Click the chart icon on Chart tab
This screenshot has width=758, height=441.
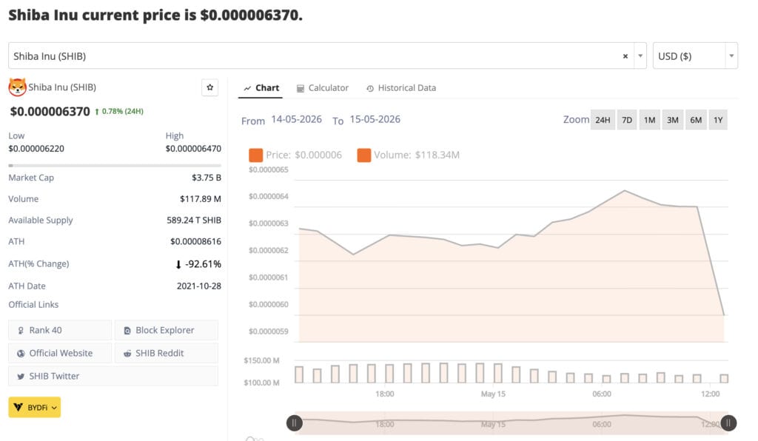tap(247, 88)
